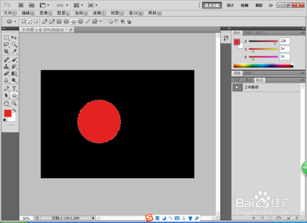307x223 pixels.
Task: Select the Hand tool
Action: coord(6,103)
